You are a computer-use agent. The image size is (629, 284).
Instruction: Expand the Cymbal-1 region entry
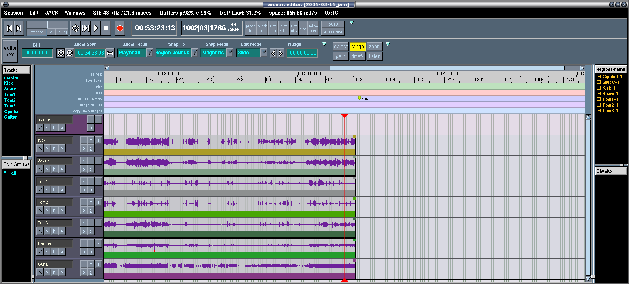pyautogui.click(x=599, y=77)
